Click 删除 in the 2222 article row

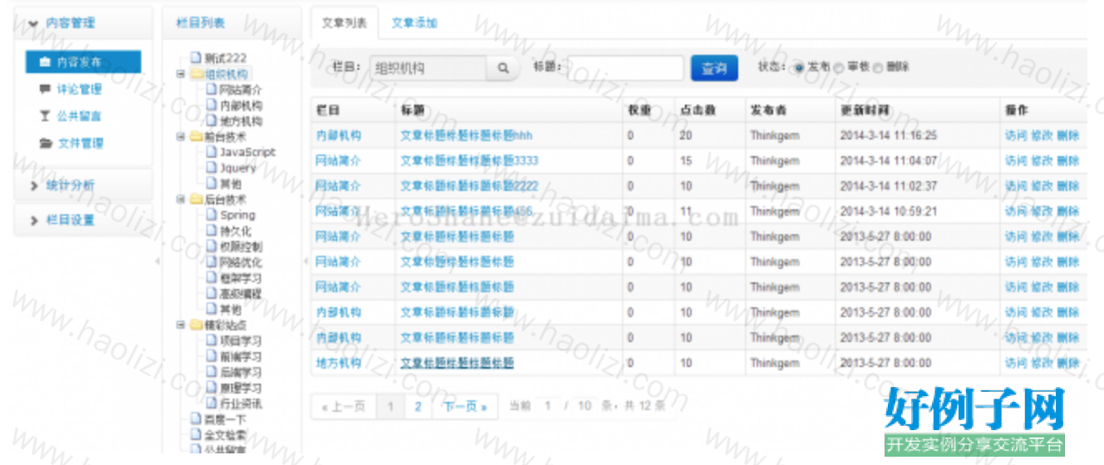[1068, 186]
